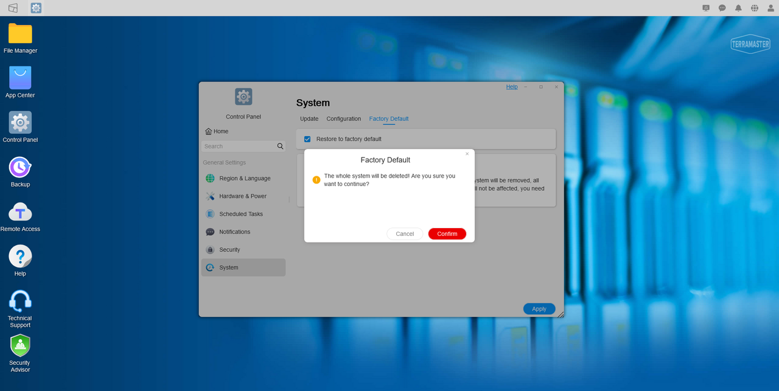This screenshot has height=391, width=779.
Task: Switch to the Update tab
Action: coord(309,119)
